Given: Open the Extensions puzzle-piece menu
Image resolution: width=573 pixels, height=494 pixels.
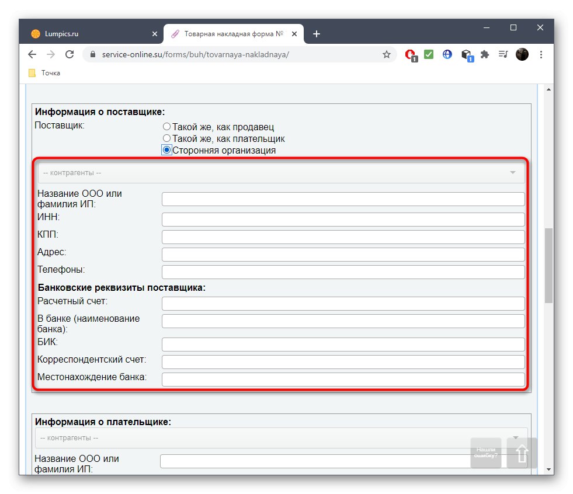Looking at the screenshot, I should pyautogui.click(x=484, y=54).
